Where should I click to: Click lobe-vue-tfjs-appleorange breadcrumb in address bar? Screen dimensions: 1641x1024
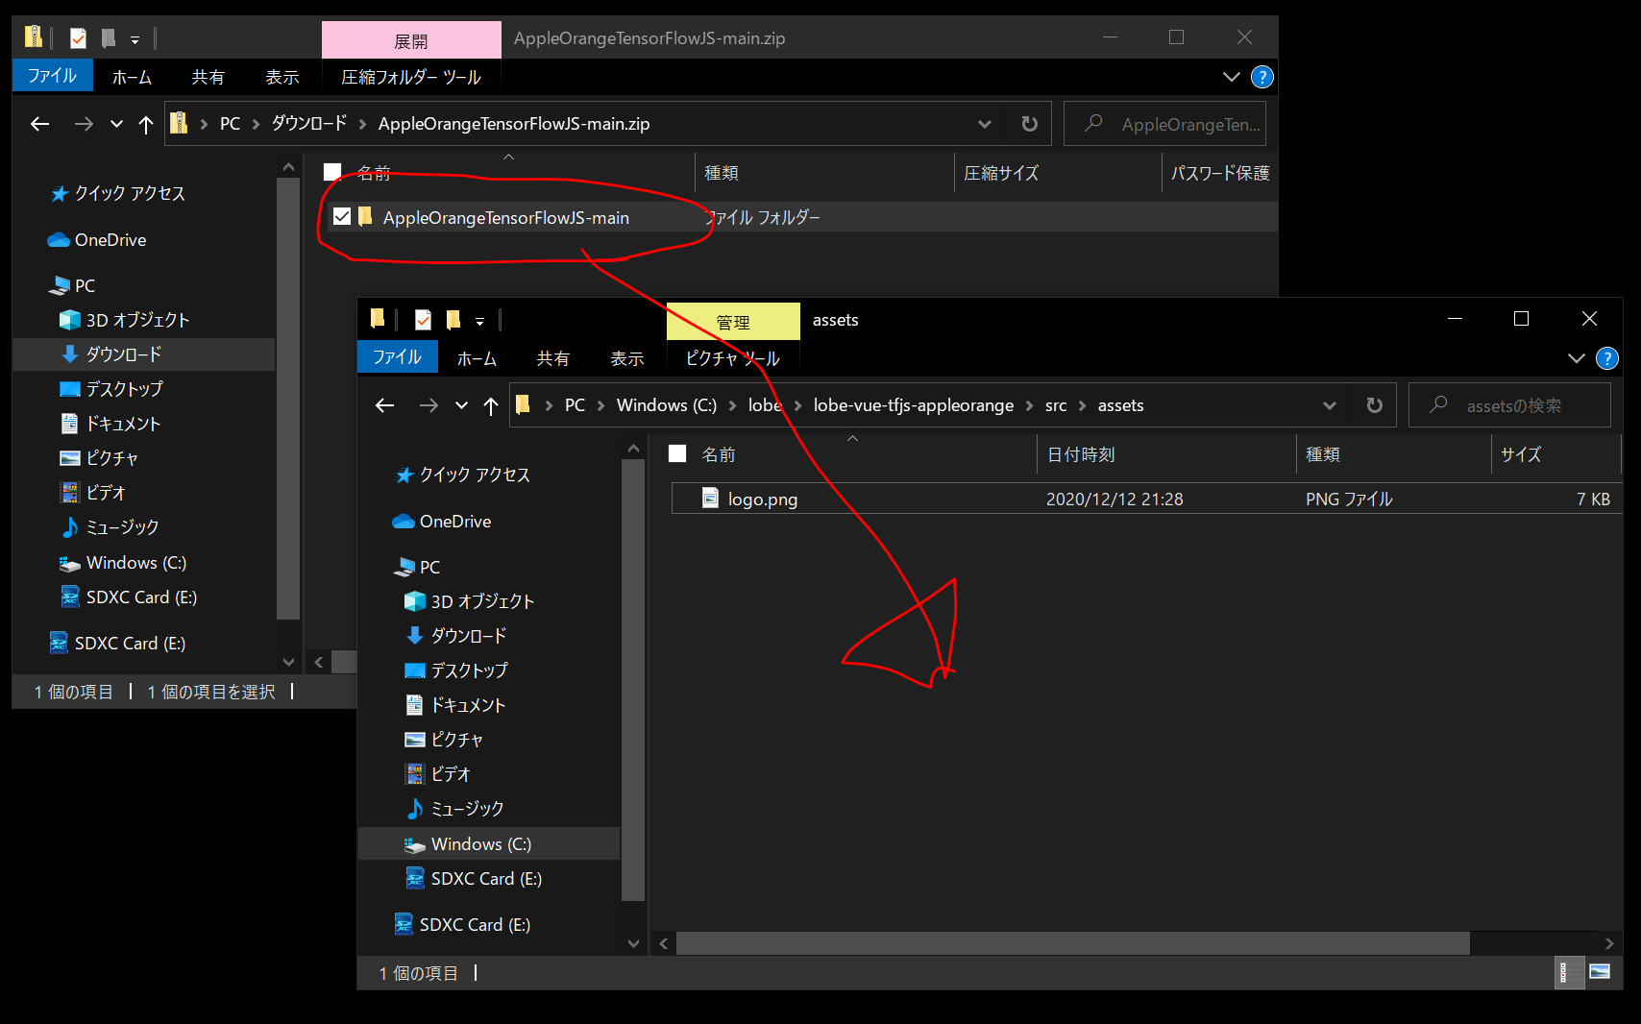913,405
